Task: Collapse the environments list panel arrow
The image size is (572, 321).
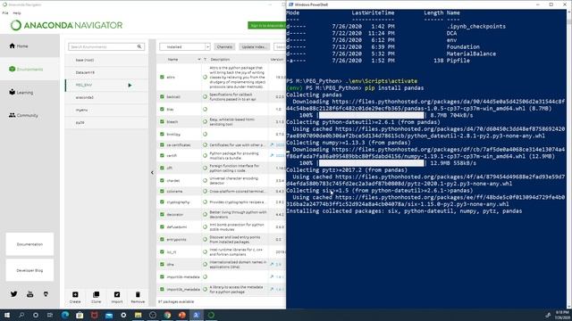Action: [152, 172]
